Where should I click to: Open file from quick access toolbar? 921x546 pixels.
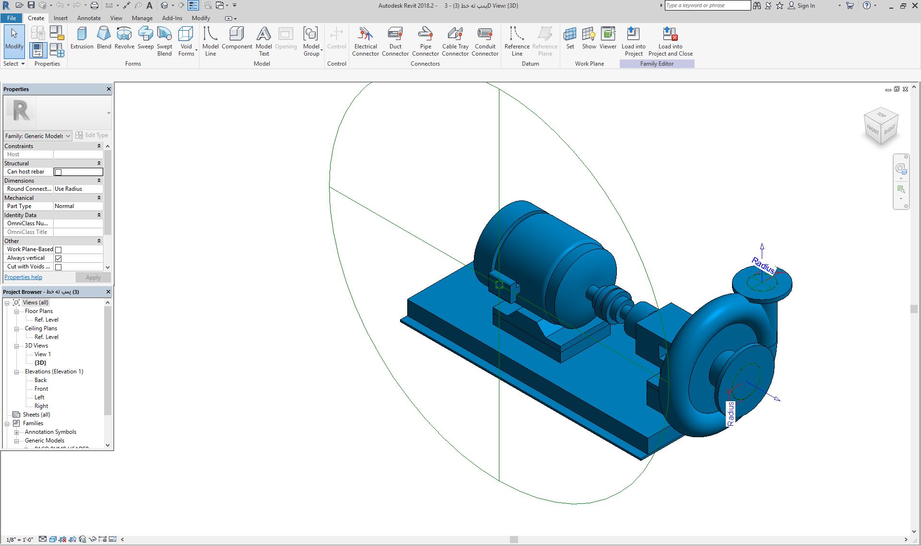coord(20,5)
